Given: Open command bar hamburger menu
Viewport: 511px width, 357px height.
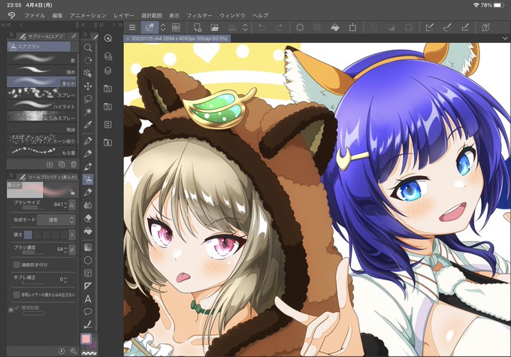Looking at the screenshot, I should (132, 28).
